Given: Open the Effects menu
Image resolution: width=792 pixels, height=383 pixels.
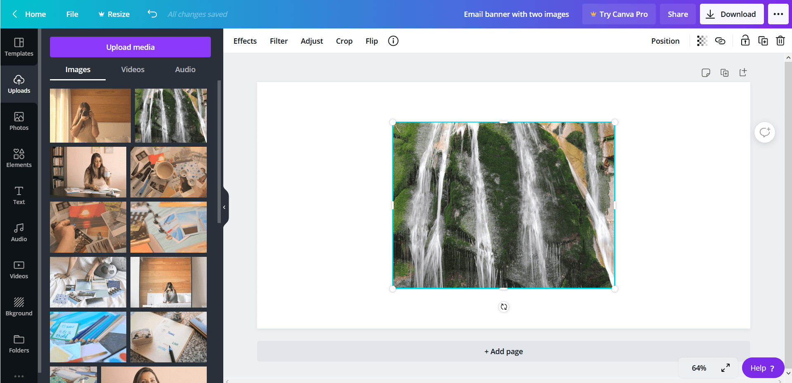Looking at the screenshot, I should pyautogui.click(x=245, y=41).
